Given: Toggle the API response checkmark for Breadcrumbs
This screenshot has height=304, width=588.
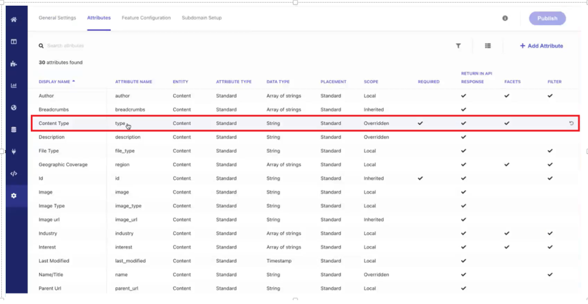Looking at the screenshot, I should tap(464, 109).
